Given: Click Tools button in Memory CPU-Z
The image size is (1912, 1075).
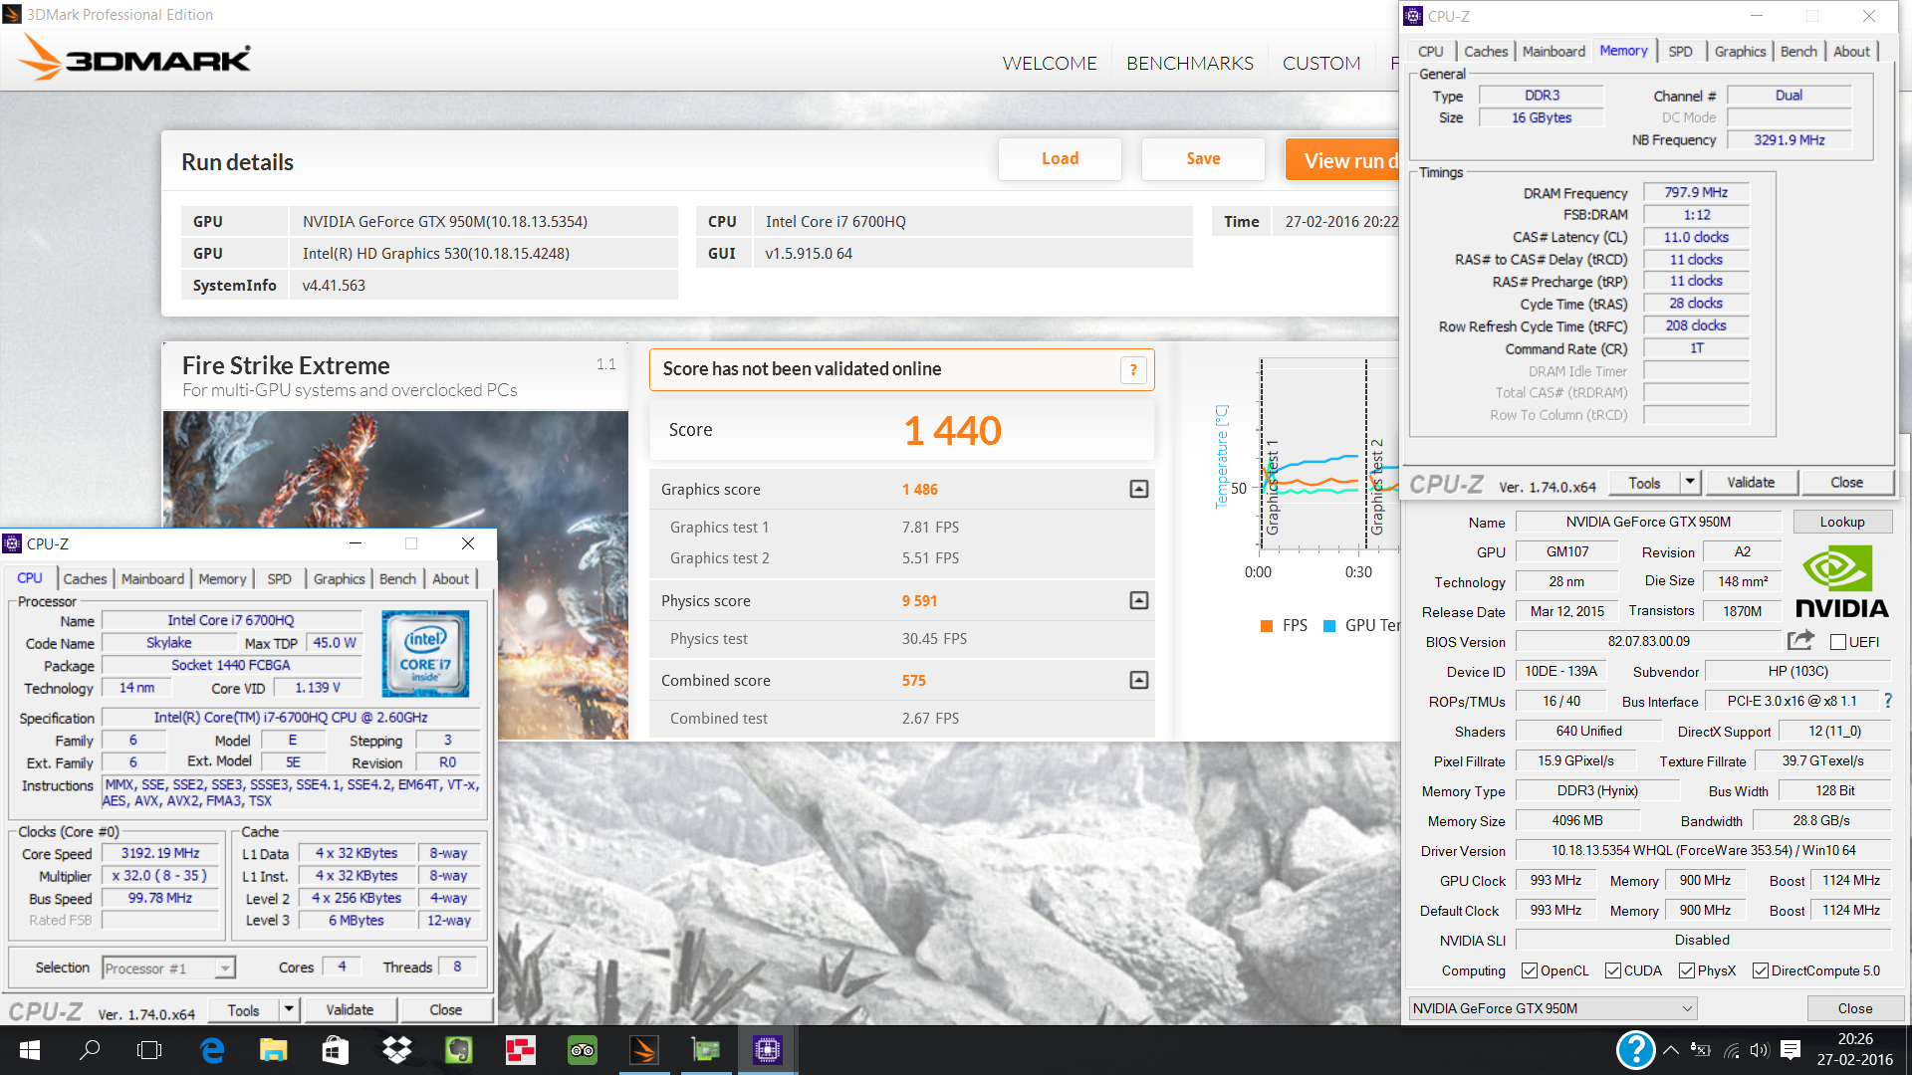Looking at the screenshot, I should click(1644, 482).
